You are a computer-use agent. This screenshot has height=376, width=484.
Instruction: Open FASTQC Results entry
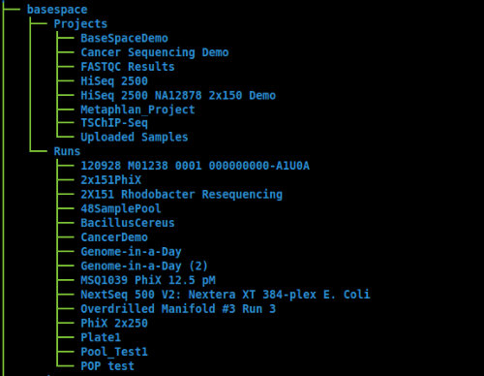point(128,67)
